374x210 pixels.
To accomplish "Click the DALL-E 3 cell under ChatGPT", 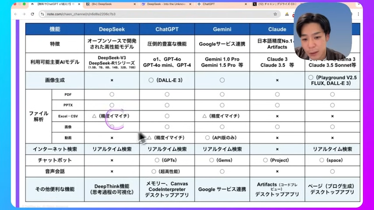I will pyautogui.click(x=167, y=80).
